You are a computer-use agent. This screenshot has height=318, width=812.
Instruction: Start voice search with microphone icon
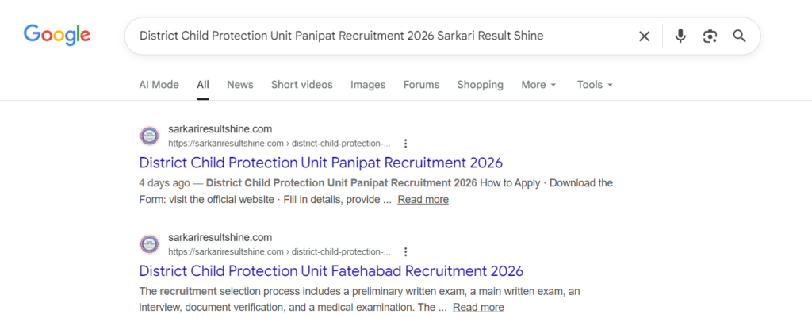coord(680,36)
